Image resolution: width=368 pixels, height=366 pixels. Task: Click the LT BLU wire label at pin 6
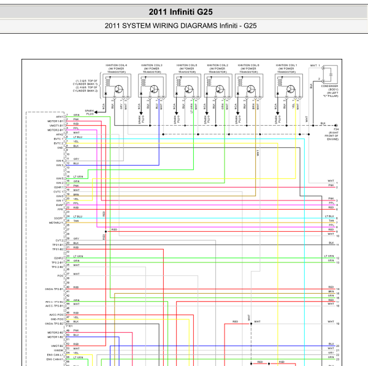tap(78, 137)
